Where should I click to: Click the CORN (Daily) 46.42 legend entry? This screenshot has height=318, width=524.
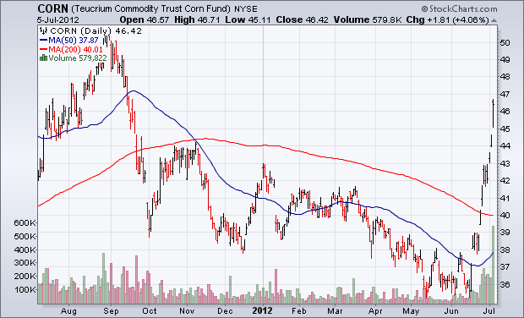[96, 31]
